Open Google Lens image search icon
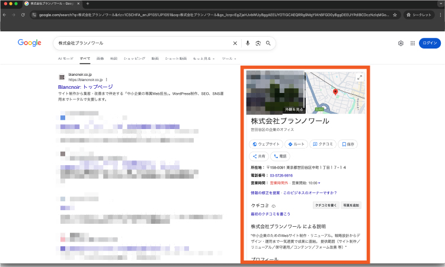The image size is (445, 267). 258,43
